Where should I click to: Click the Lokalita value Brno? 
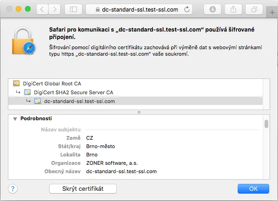pos(92,155)
